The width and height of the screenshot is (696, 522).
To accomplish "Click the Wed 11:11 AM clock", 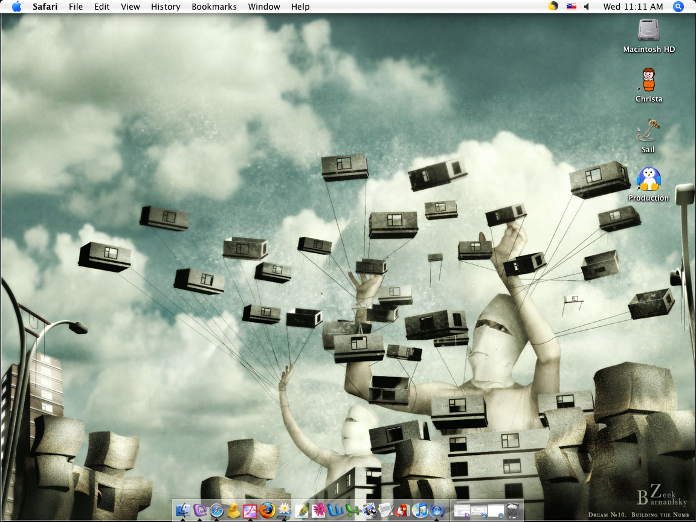I will point(633,7).
